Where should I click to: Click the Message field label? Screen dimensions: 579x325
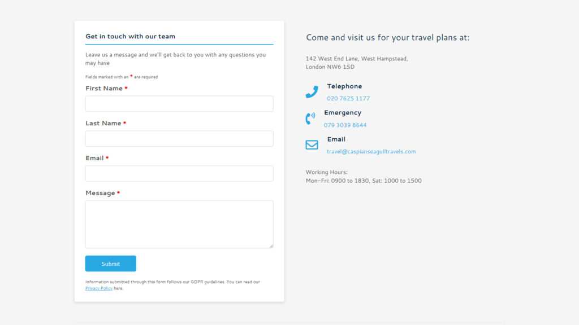pyautogui.click(x=100, y=193)
